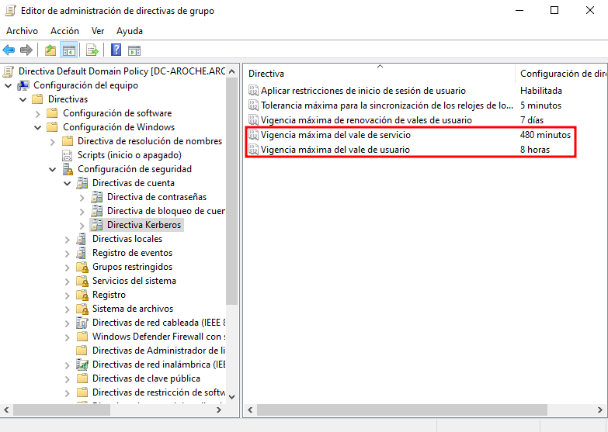
Task: Click the Servicios del sistema folder icon
Action: [82, 281]
